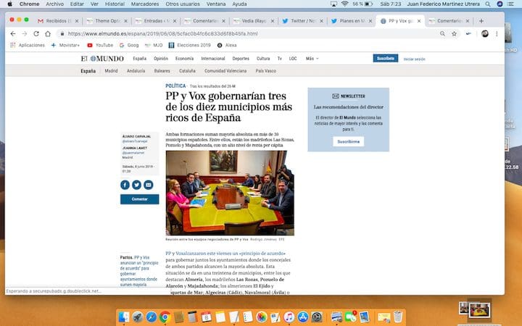Open the Opinión section
Image resolution: width=522 pixels, height=326 pixels.
[x=161, y=59]
